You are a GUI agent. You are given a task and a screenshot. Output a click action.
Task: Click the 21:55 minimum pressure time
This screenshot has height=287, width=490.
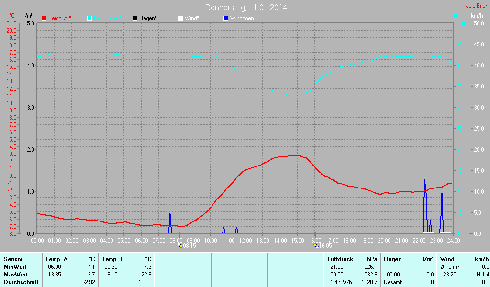(336, 267)
